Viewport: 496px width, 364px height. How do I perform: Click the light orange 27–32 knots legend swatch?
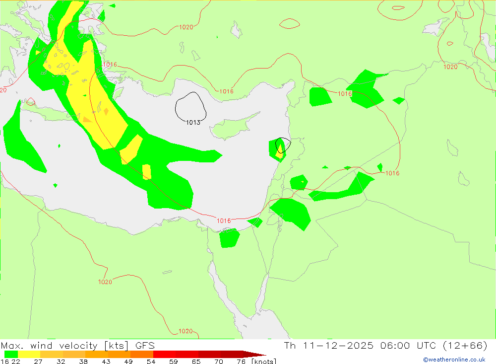tap(52, 354)
